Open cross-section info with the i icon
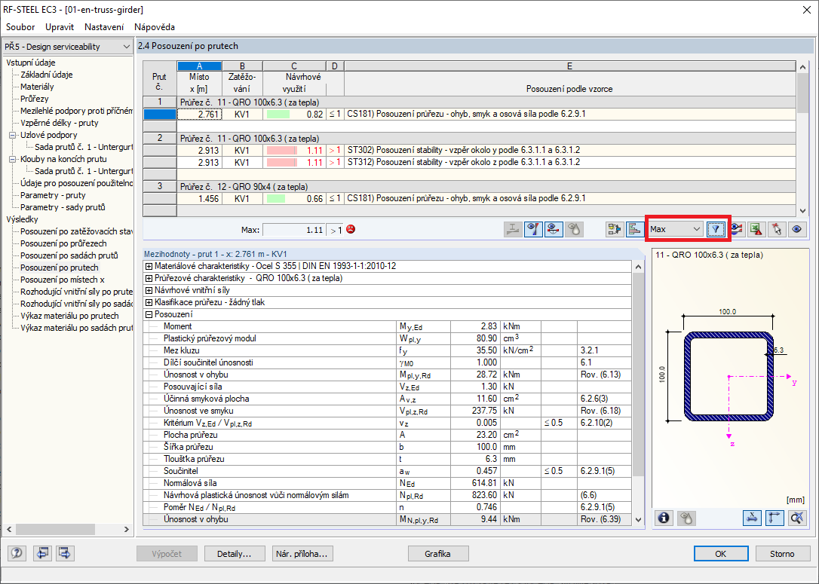Image resolution: width=819 pixels, height=584 pixels. click(664, 518)
